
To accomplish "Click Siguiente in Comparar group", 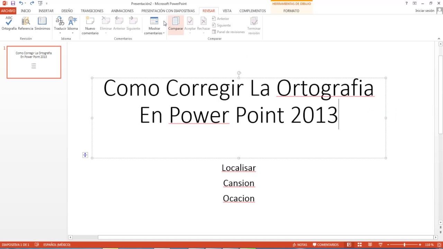I will point(221,25).
